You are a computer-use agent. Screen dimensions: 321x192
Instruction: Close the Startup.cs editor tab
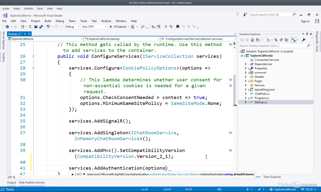29,34
